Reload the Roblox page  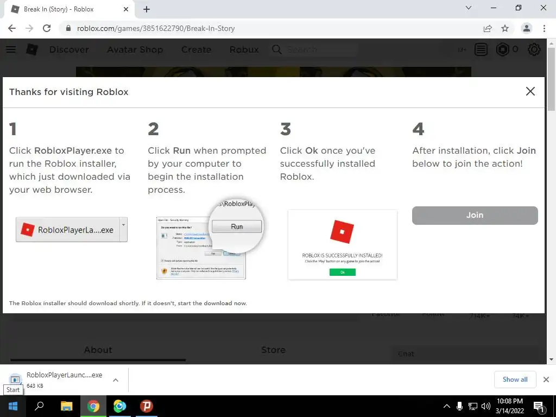pos(47,28)
